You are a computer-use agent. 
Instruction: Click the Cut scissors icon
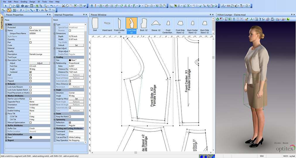click(x=63, y=6)
